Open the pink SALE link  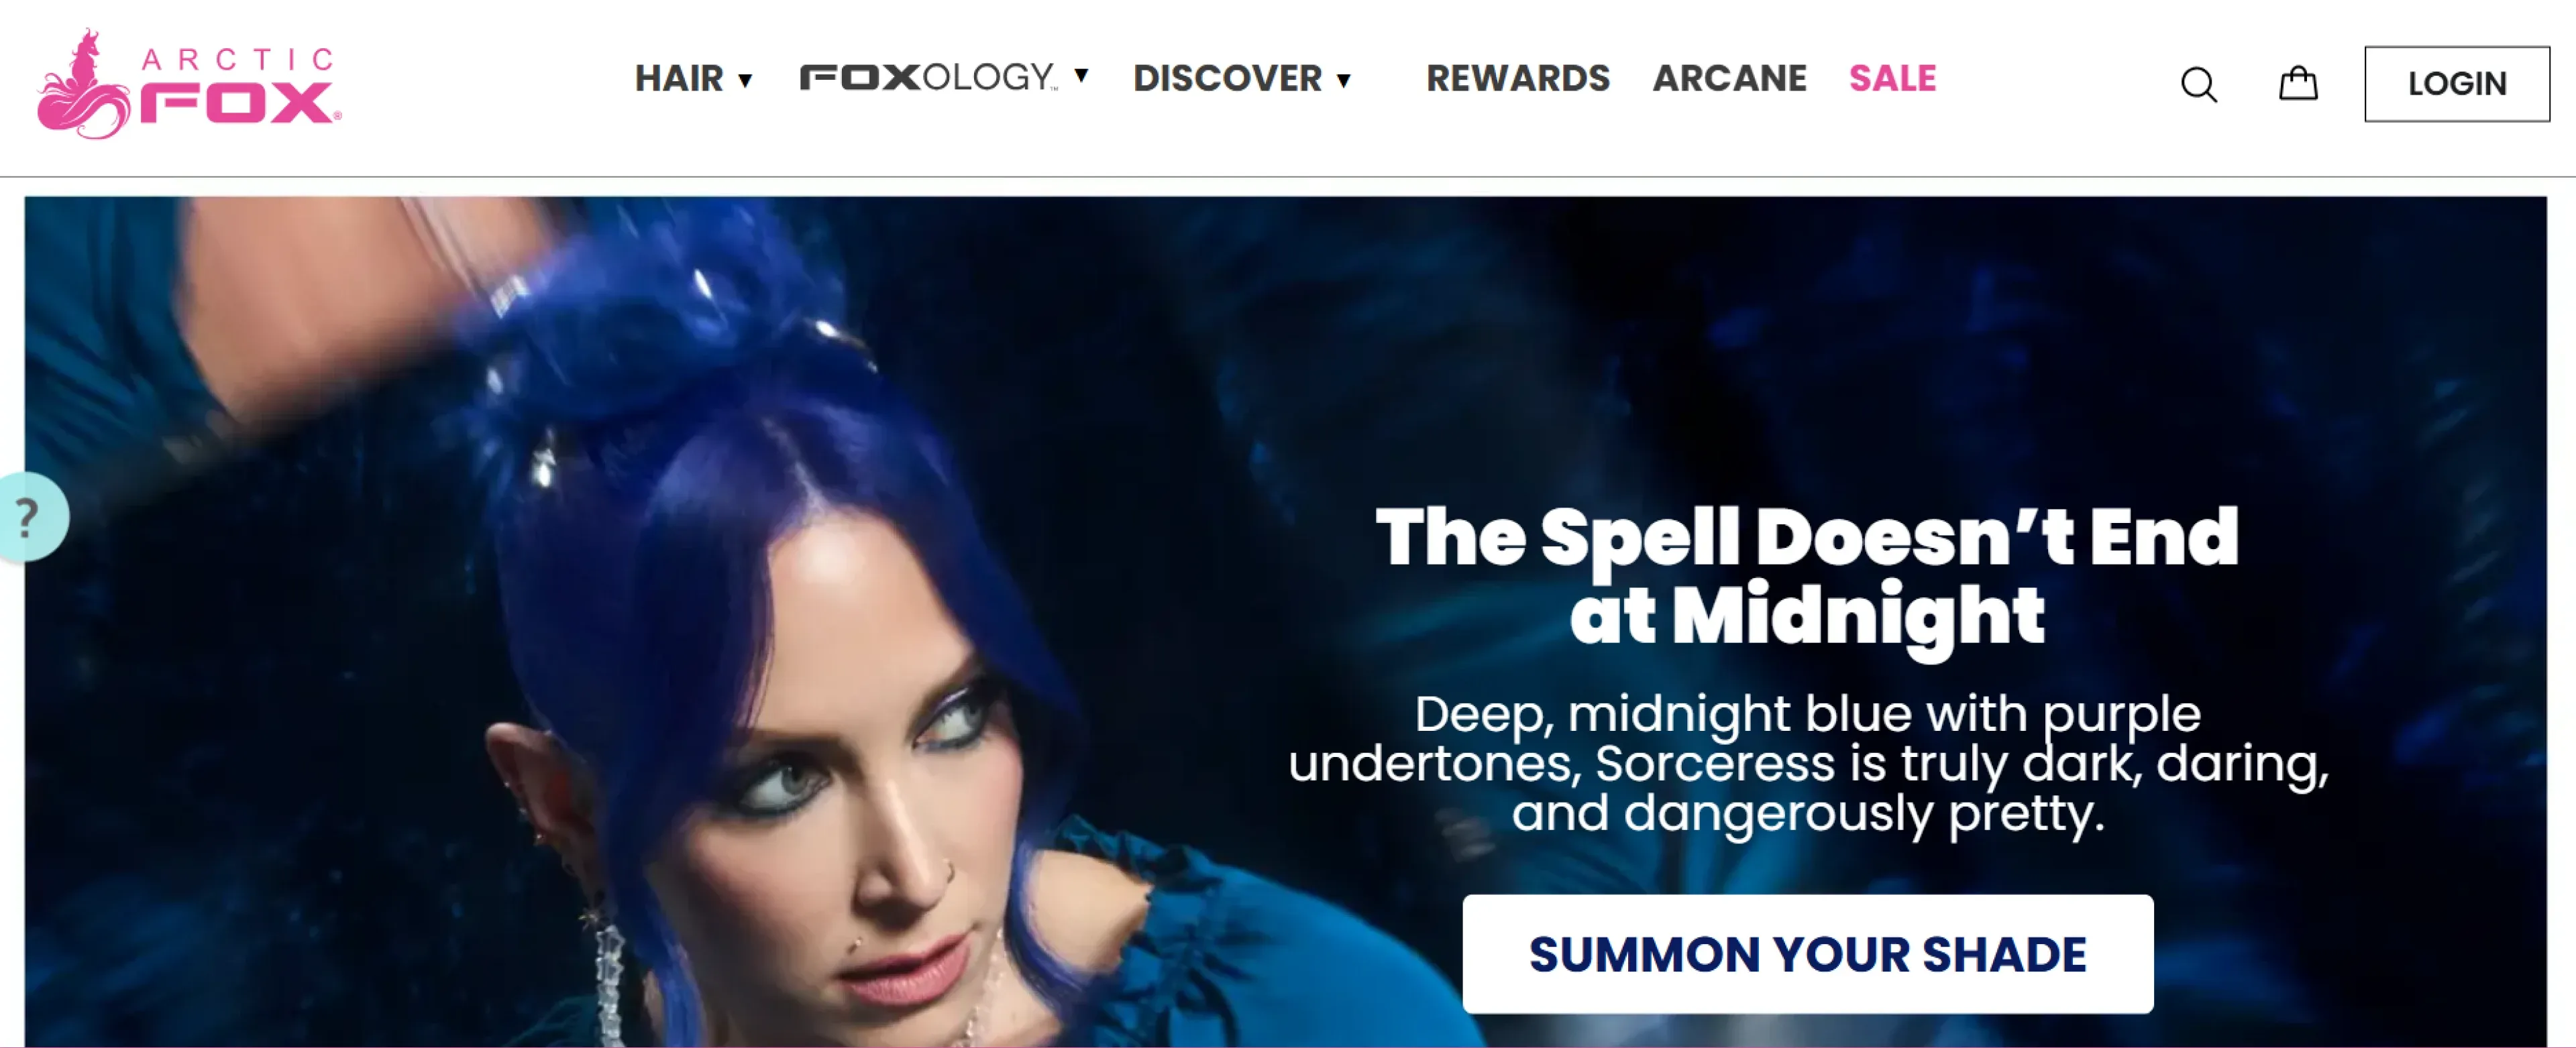point(1892,78)
